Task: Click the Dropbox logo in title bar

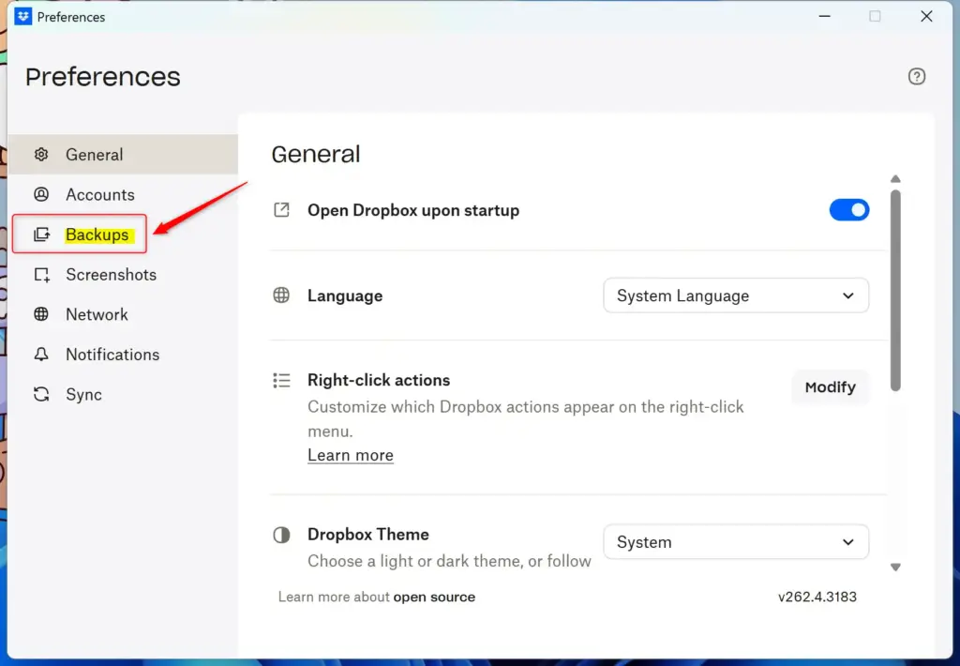Action: coord(23,17)
